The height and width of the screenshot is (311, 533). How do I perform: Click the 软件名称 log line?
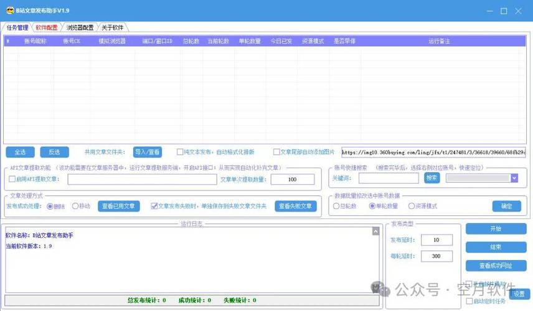[x=39, y=235]
